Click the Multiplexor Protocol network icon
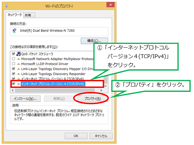The height and width of the screenshot is (145, 194). [x=19, y=59]
